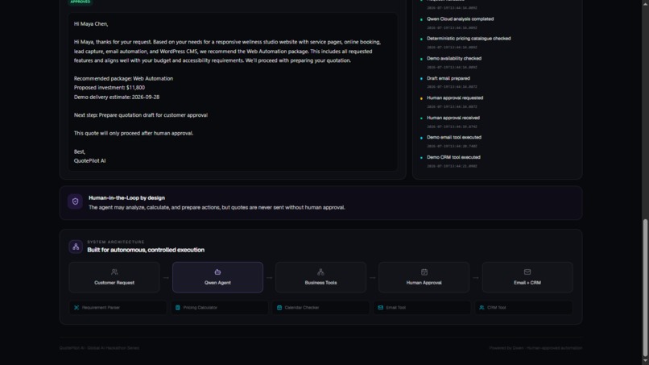
Task: Click 'Human approval requested' log entry
Action: [x=455, y=97]
